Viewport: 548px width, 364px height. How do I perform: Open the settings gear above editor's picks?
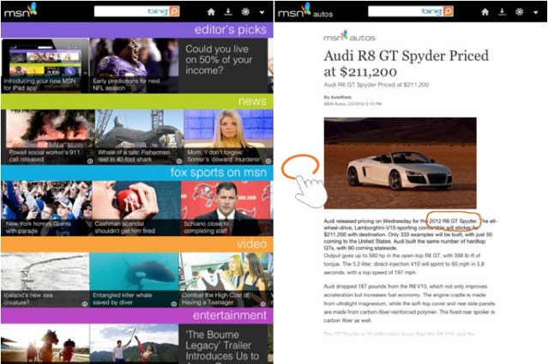pyautogui.click(x=245, y=12)
